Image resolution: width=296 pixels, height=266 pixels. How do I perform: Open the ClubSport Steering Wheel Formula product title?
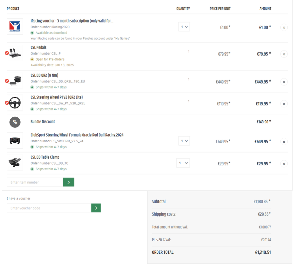(x=77, y=135)
